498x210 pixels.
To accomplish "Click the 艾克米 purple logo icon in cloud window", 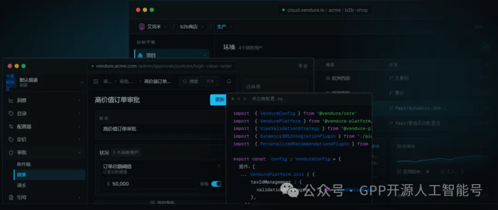I will tap(142, 27).
